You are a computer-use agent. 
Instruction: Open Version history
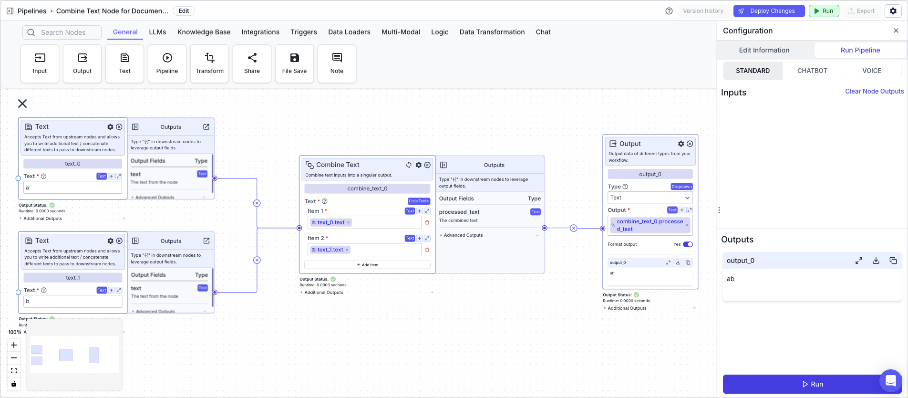(703, 11)
